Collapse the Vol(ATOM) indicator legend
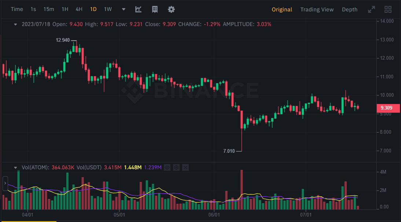The width and height of the screenshot is (401, 222). coord(15,167)
